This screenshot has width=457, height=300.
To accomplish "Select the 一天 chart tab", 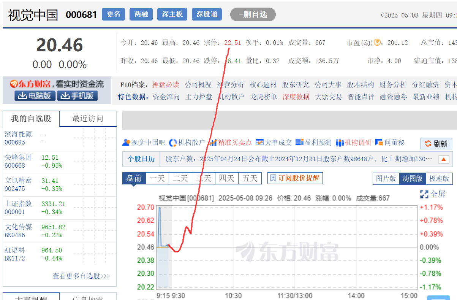I will [157, 178].
